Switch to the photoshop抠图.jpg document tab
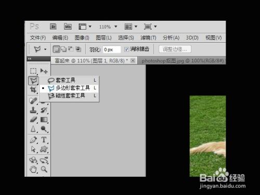 click(183, 61)
